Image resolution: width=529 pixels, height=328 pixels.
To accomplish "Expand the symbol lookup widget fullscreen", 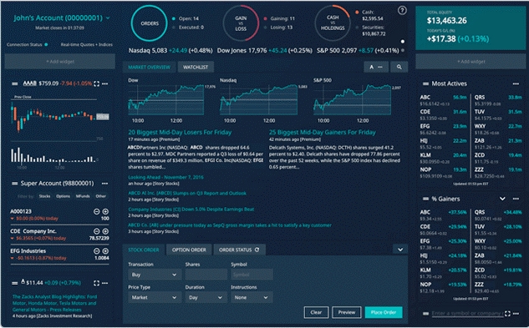I will 507,314.
